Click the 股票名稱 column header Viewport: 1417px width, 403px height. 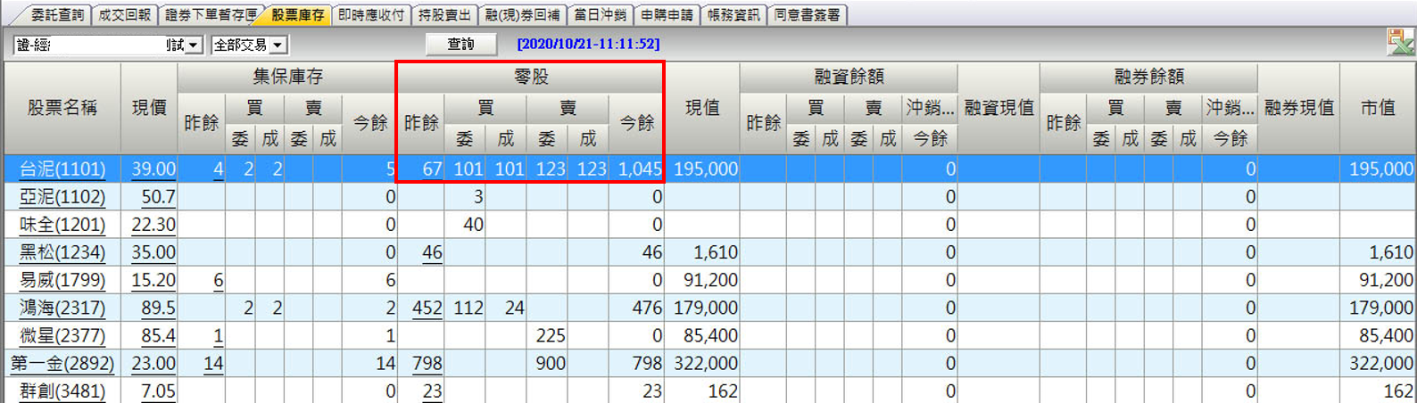[x=62, y=108]
